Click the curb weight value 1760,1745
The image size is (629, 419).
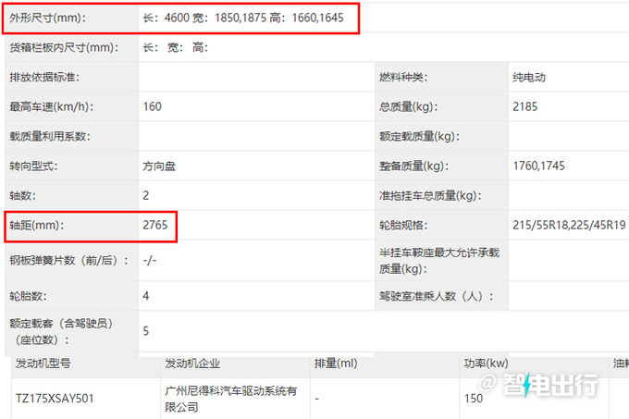(537, 166)
